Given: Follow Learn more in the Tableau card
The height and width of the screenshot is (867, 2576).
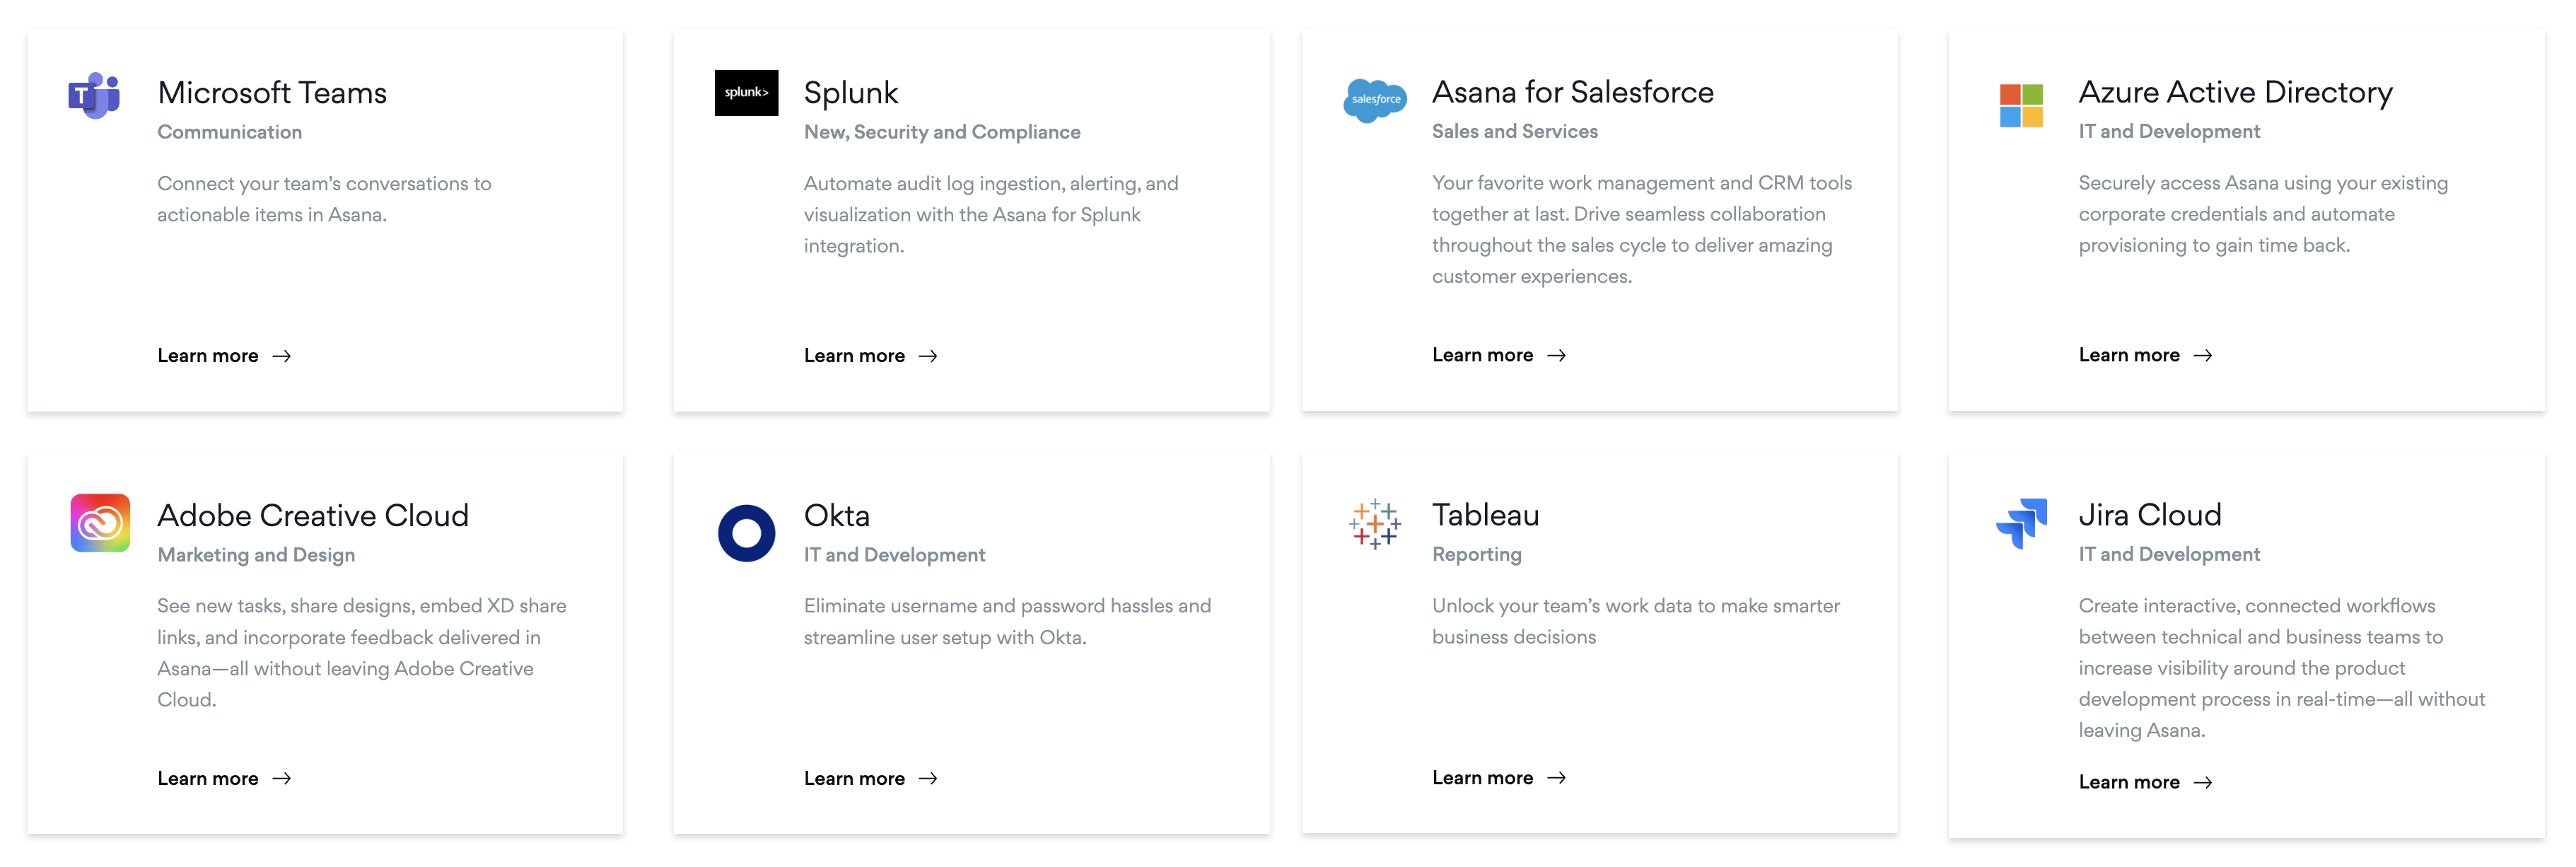Looking at the screenshot, I should point(1499,777).
